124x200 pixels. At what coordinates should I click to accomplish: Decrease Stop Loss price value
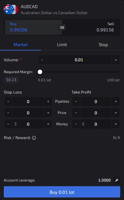point(8,113)
